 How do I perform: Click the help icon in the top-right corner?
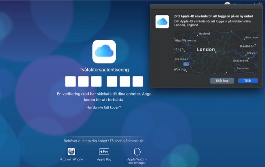coord(260,4)
